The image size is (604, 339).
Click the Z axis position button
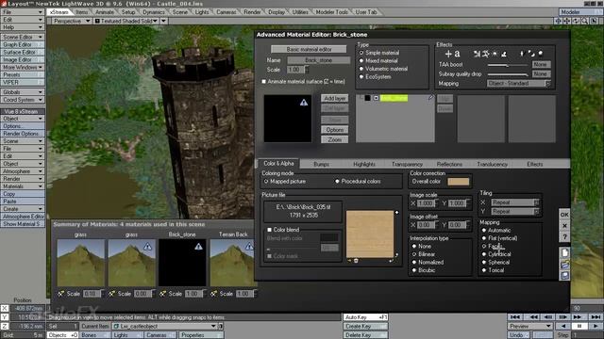tap(5, 326)
